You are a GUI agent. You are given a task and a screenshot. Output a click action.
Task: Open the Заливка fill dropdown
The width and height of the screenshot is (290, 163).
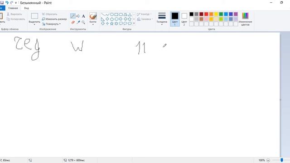pos(145,19)
